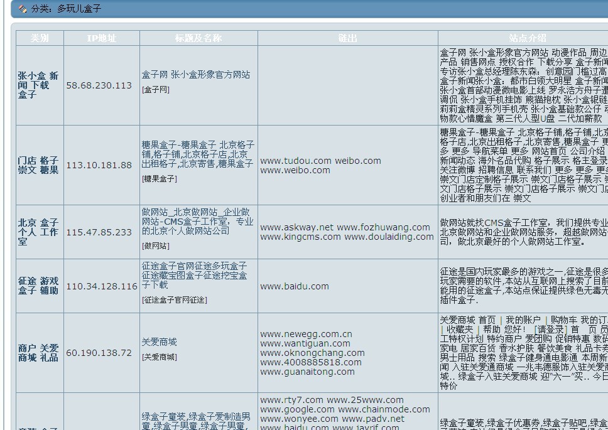Select IP address 60.190.138.72
608x430 pixels.
[99, 353]
